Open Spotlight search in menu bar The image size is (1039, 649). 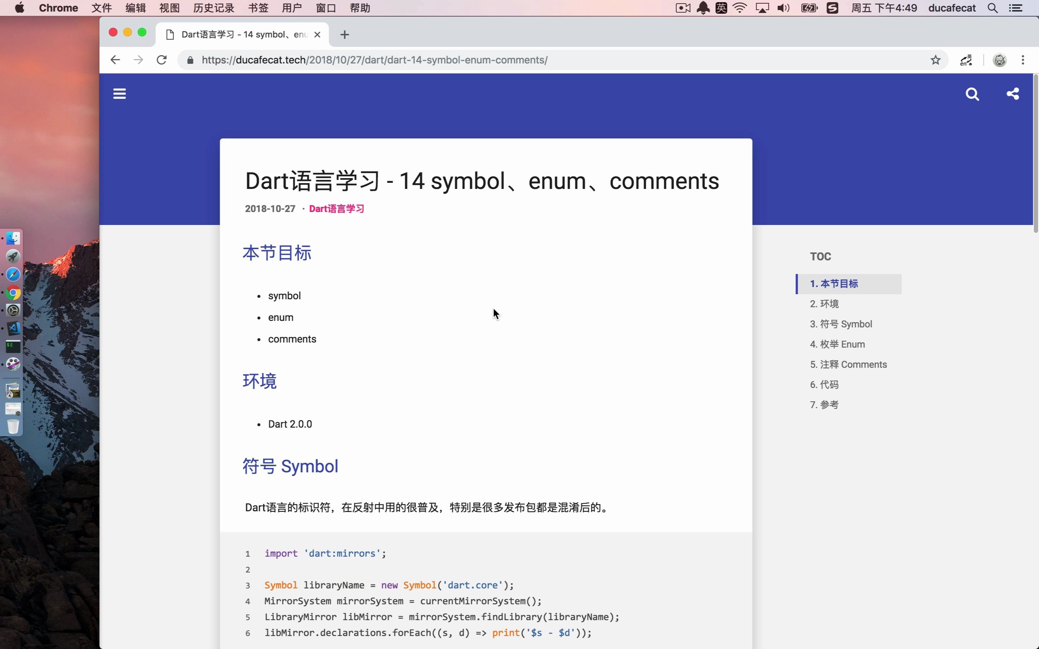992,8
